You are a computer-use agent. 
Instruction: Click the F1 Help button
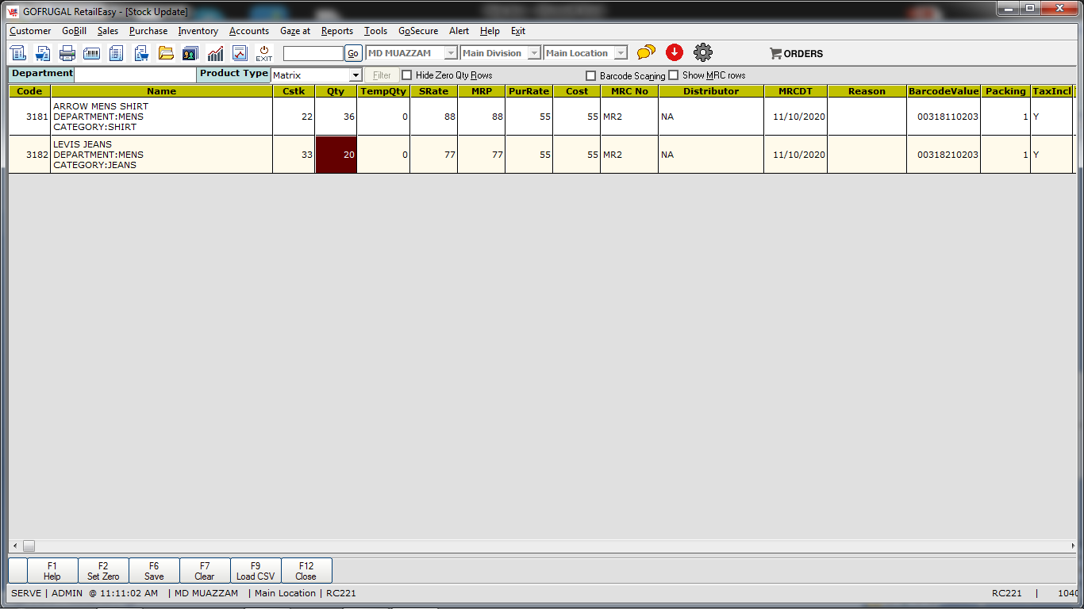pos(52,571)
